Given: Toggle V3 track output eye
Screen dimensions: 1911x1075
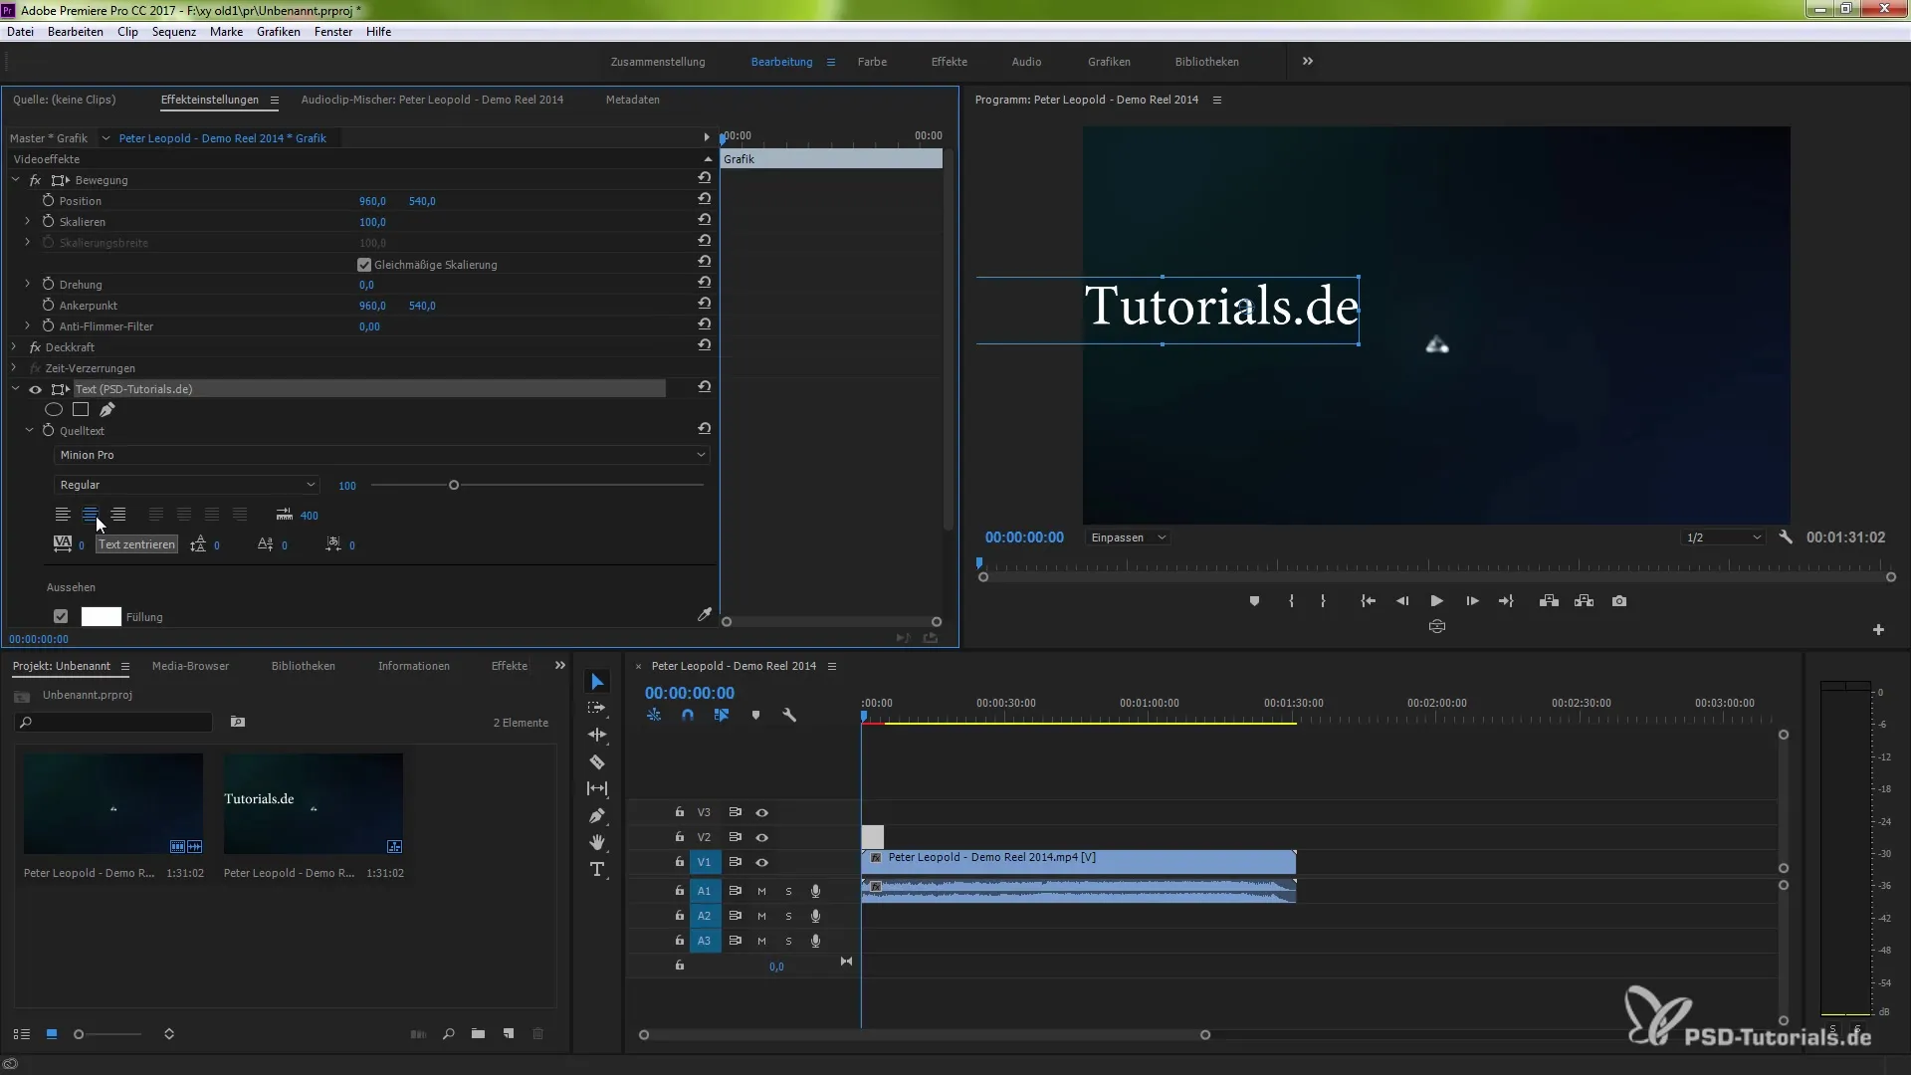Looking at the screenshot, I should pyautogui.click(x=761, y=812).
